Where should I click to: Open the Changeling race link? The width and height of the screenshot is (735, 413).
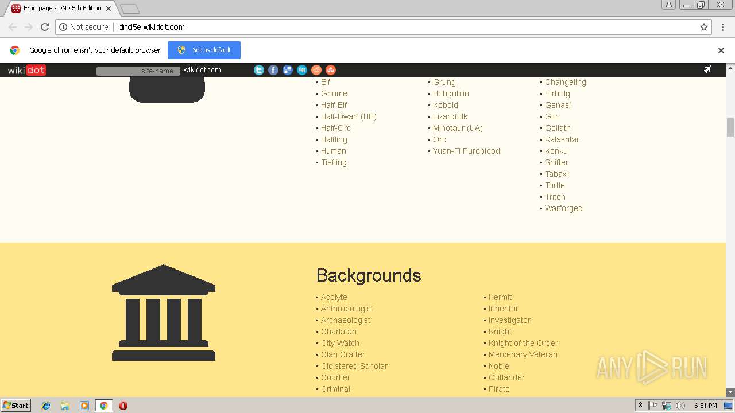(566, 82)
